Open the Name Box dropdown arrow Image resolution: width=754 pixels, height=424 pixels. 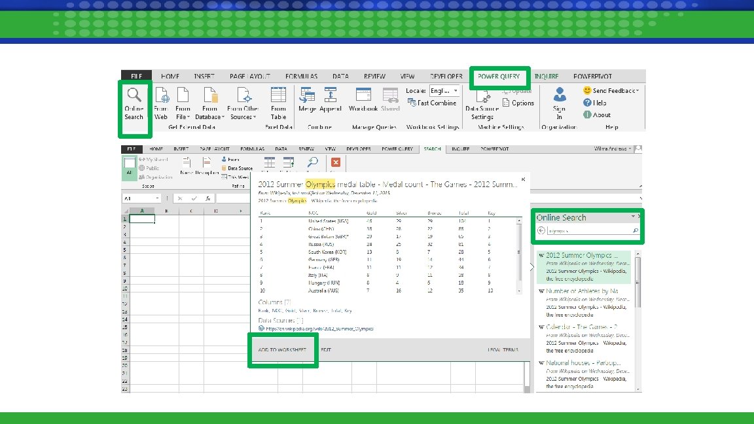157,198
